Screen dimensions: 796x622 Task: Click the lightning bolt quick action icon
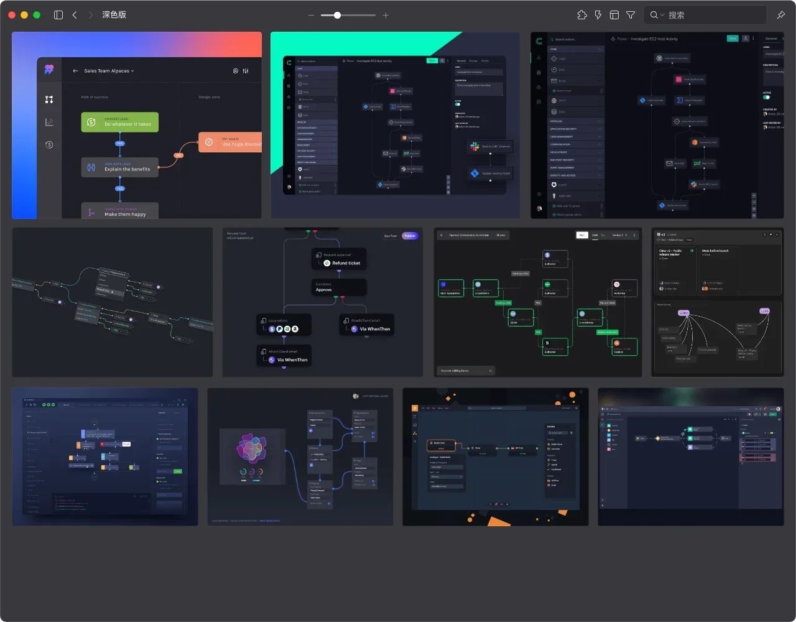598,15
